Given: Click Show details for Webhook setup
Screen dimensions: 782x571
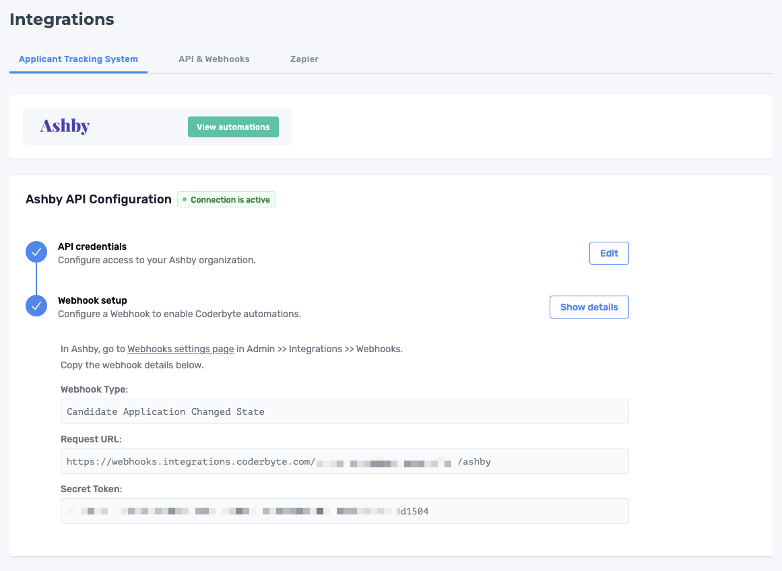Looking at the screenshot, I should point(589,307).
